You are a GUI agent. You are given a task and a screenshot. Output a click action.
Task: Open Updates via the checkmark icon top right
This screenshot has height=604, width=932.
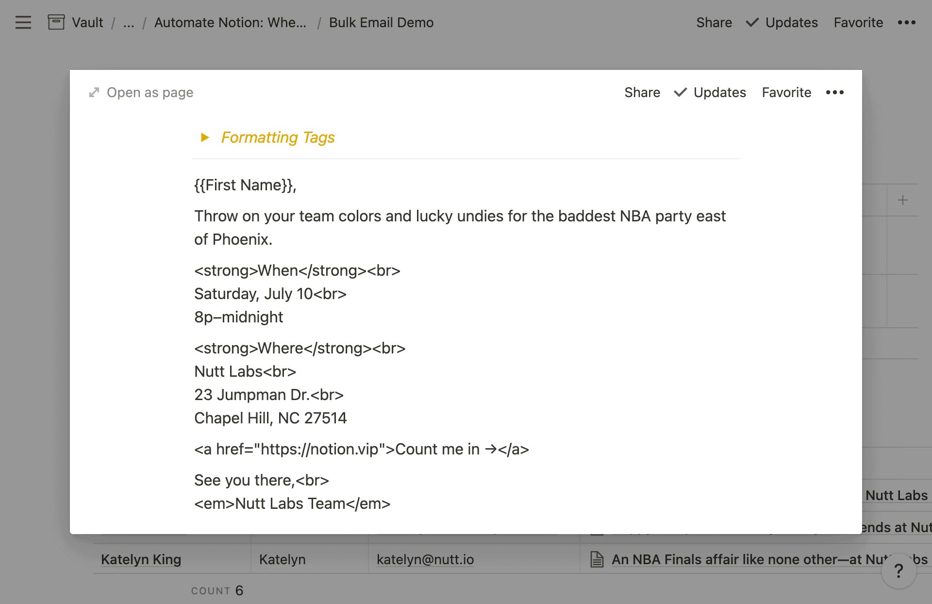(x=752, y=22)
